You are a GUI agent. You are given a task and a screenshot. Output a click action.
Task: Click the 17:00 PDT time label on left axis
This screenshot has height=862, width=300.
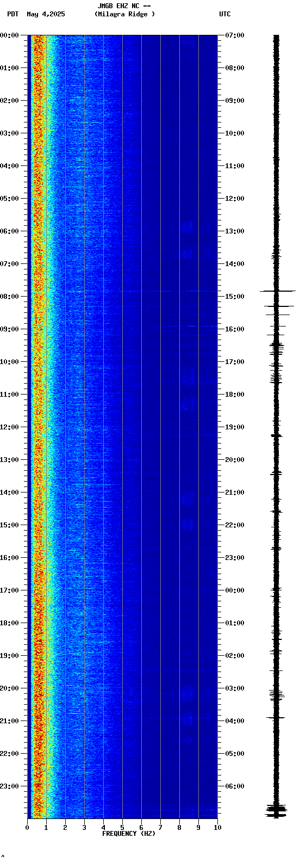pyautogui.click(x=9, y=590)
